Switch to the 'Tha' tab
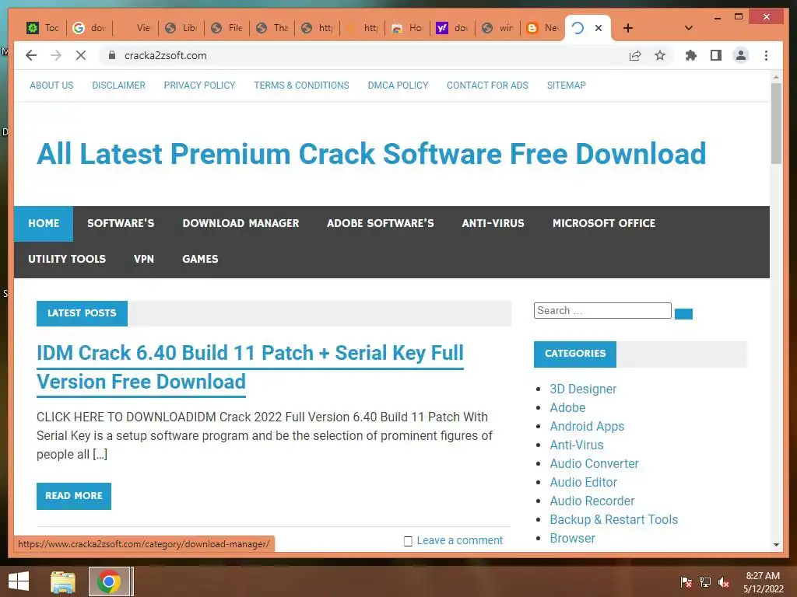797x597 pixels. click(272, 28)
